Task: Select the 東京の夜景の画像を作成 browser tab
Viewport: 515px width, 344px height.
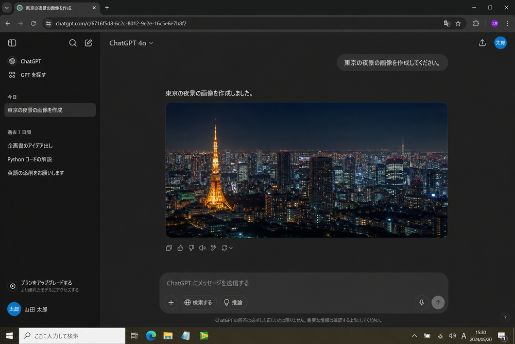Action: point(57,8)
